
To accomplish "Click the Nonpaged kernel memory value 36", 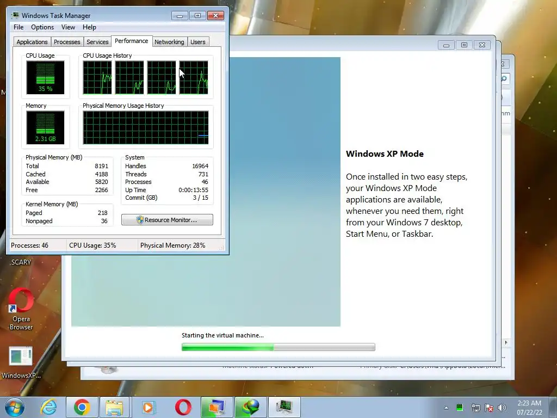I will (104, 221).
